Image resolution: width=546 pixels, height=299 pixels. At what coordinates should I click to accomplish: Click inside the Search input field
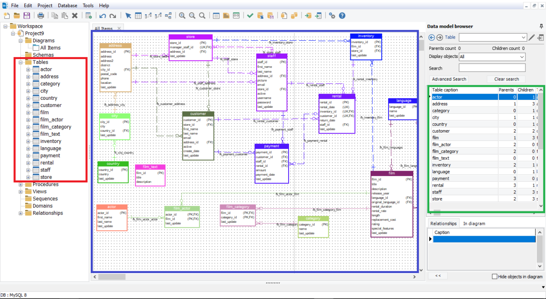492,67
